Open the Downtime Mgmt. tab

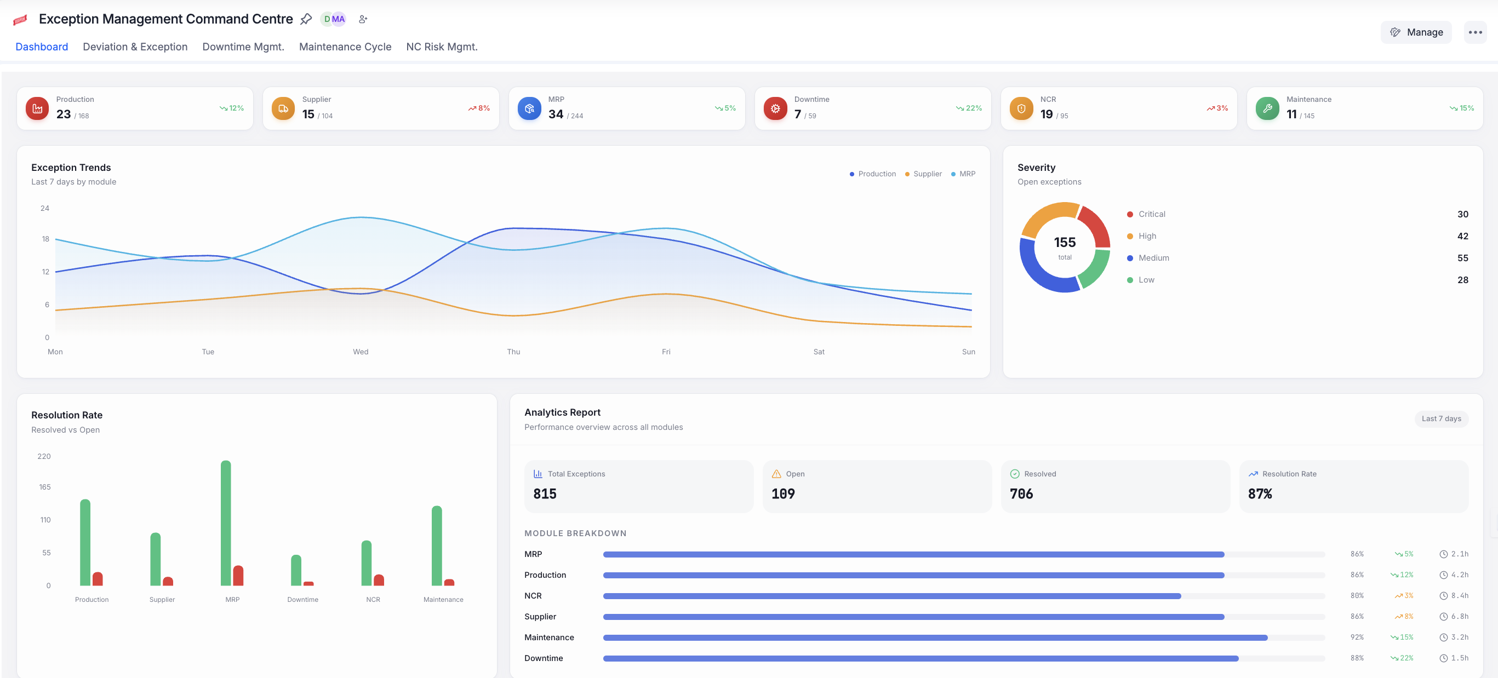[x=243, y=47]
